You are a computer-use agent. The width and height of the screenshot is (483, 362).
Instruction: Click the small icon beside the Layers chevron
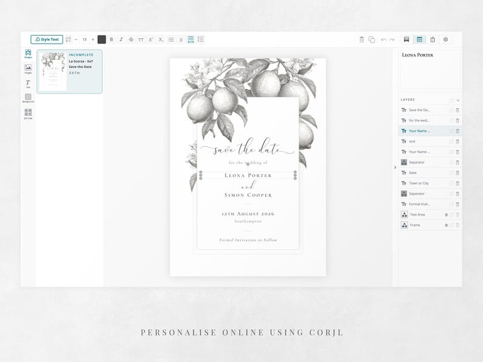(451, 100)
